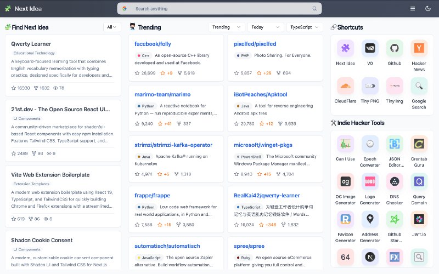Screen dimensions: 439x274
Task: Click the +346 stars today on qwerty-learner
Action: tap(267, 225)
